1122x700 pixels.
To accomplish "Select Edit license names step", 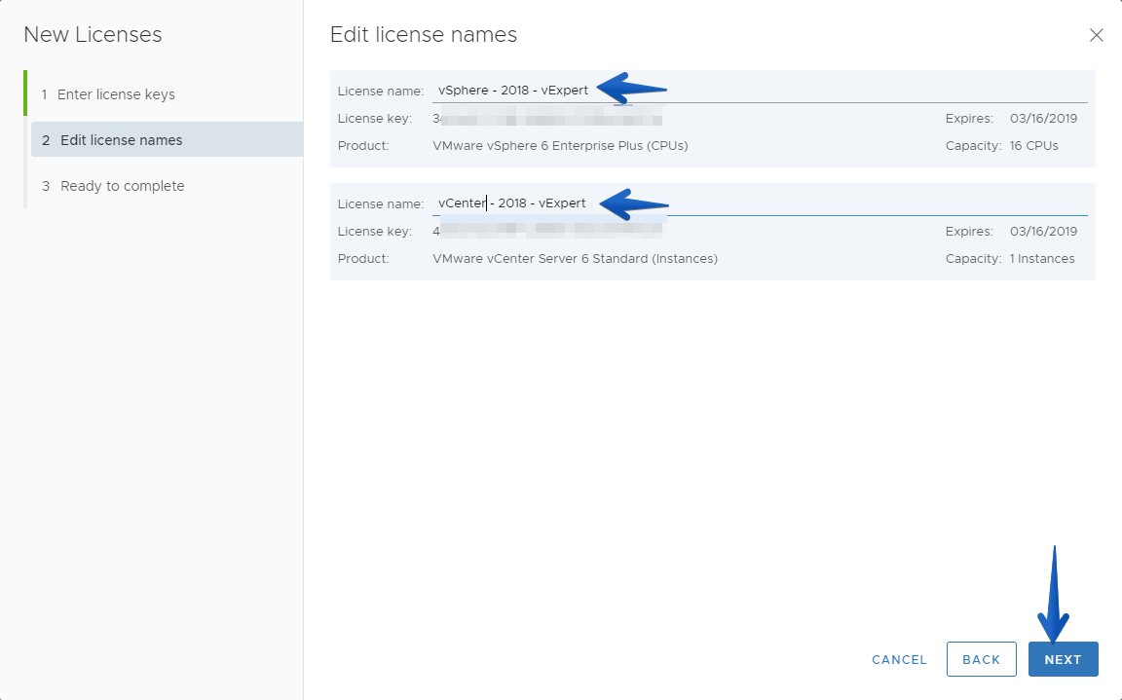I will click(x=167, y=139).
